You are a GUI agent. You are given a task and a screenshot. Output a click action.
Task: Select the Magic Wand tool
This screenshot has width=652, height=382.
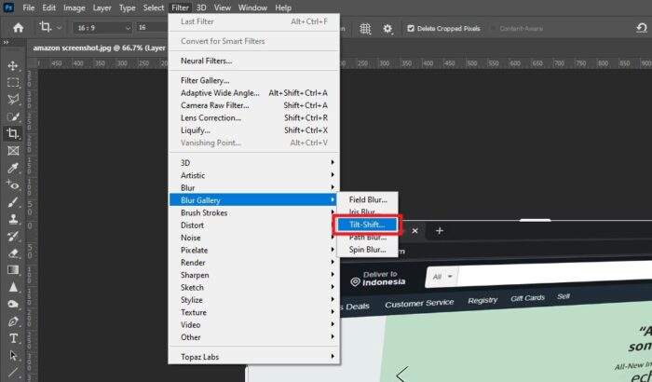[x=13, y=116]
